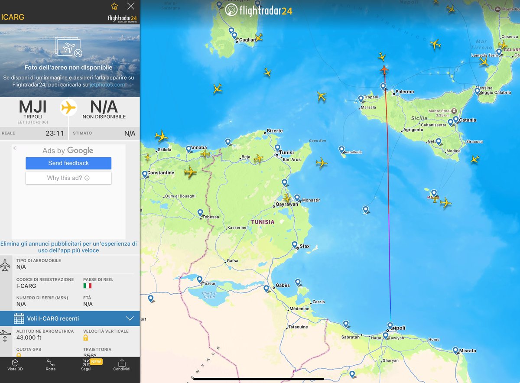Show the Rotta route
The image size is (520, 383).
tap(51, 365)
